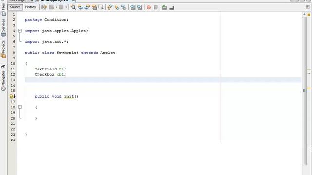
Task: Click opening brace on line 10
Action: pyautogui.click(x=26, y=64)
